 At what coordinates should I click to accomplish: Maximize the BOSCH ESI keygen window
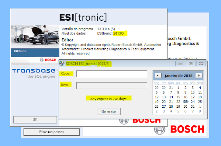tap(191, 64)
